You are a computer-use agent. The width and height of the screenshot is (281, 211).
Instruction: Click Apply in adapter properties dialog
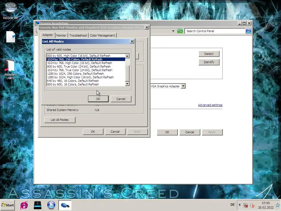point(137,132)
